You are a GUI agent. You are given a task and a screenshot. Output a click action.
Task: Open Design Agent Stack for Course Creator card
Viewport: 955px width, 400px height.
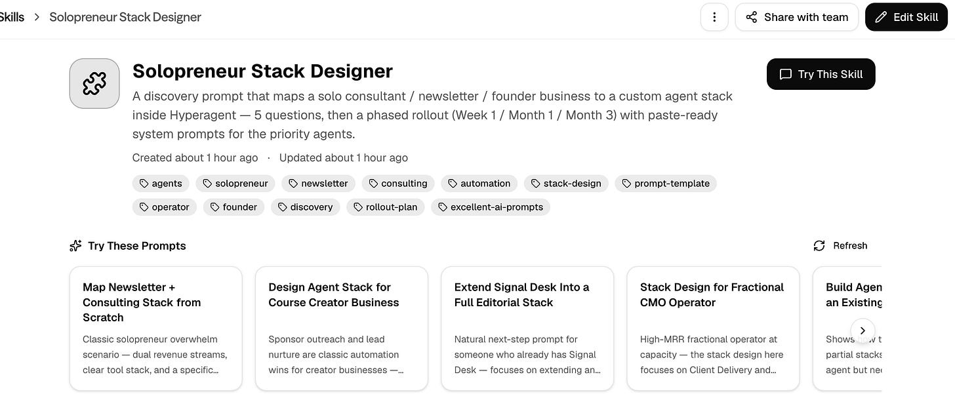[x=341, y=328]
